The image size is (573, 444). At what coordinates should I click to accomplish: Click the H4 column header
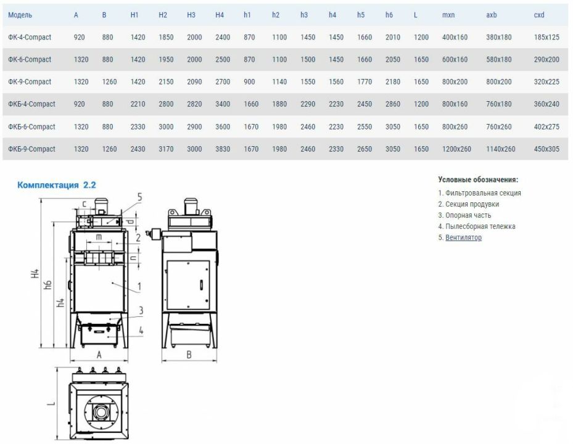pos(219,15)
